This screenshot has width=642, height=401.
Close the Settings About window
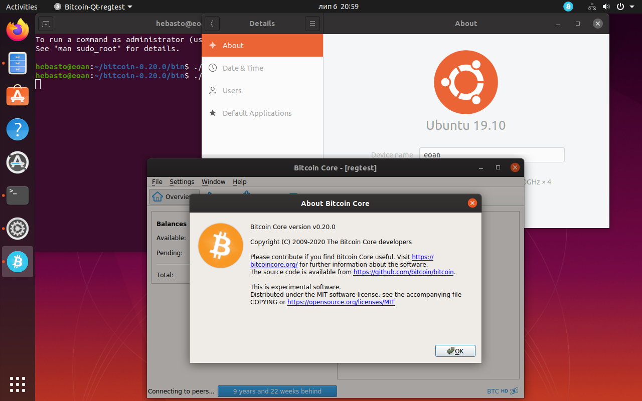coord(597,24)
